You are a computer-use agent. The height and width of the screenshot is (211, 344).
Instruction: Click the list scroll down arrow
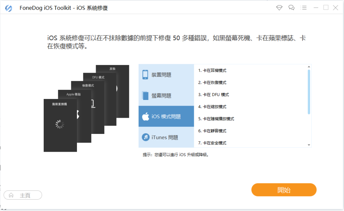tap(309, 145)
